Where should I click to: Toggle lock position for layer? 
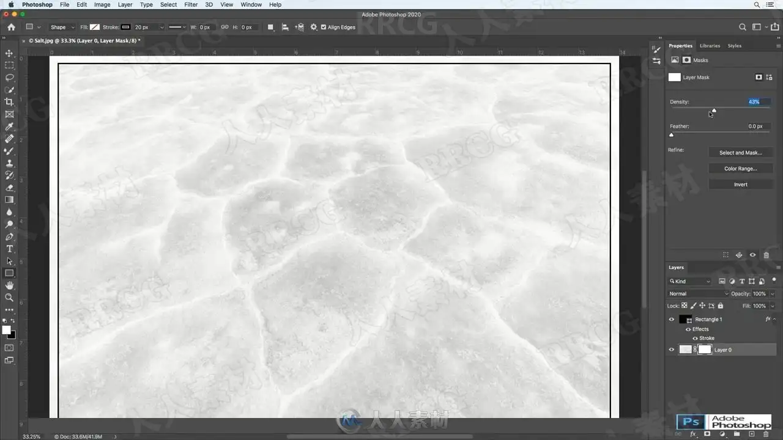(x=702, y=306)
